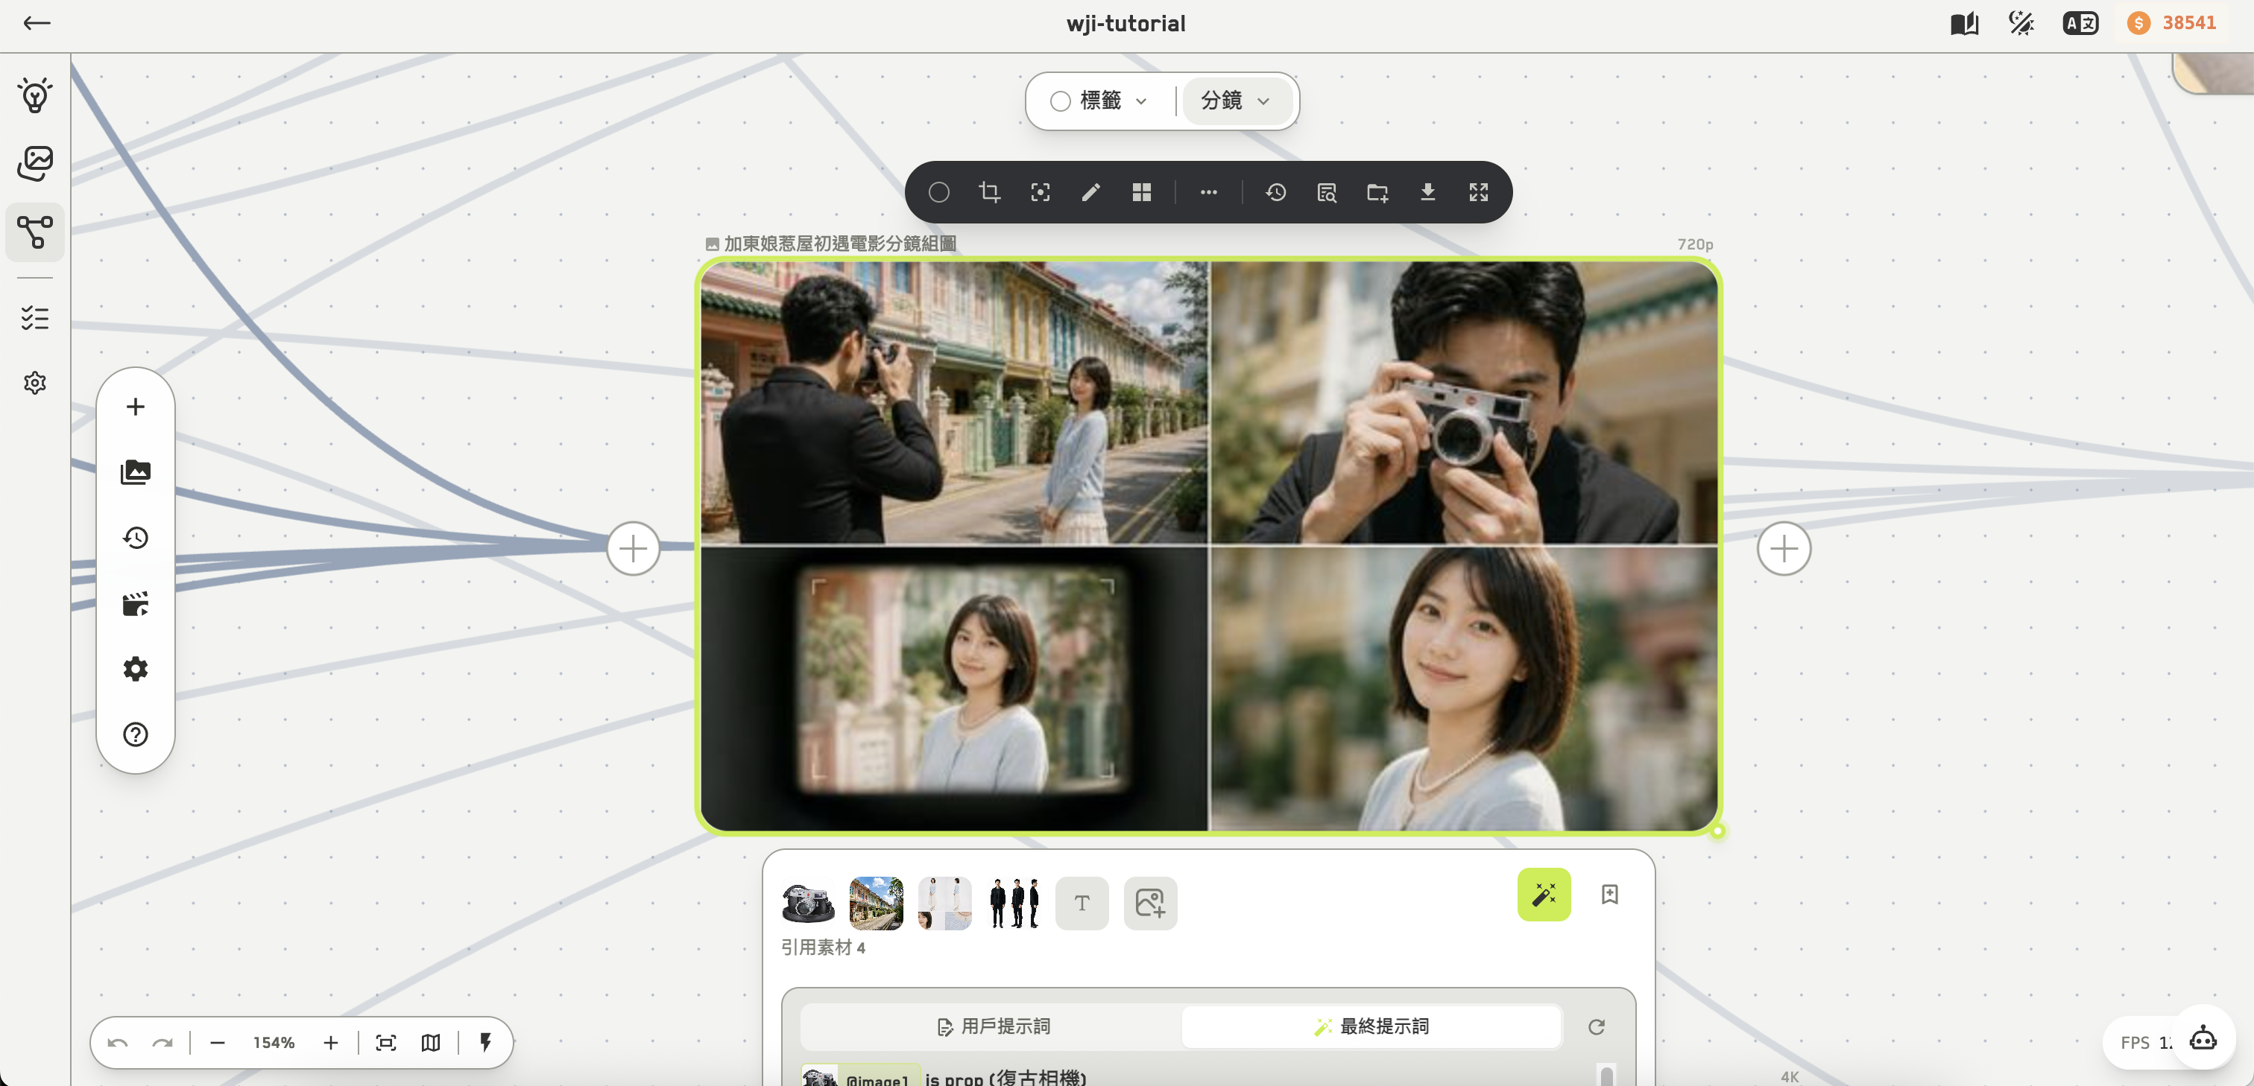
Task: Open sidebar settings gear outline icon
Action: 35,383
